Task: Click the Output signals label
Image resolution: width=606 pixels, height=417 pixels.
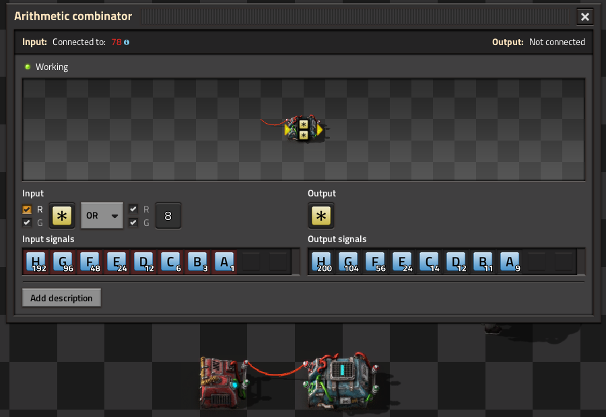Action: 337,239
